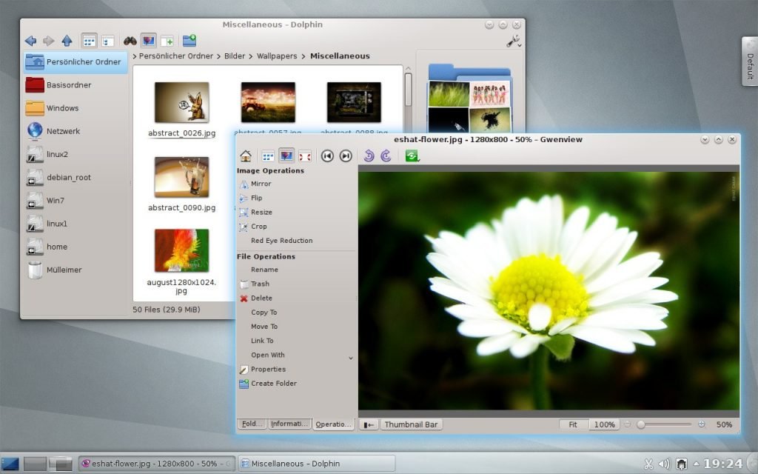758x474 pixels.
Task: Switch Gwenview to full screen mode
Action: click(304, 156)
